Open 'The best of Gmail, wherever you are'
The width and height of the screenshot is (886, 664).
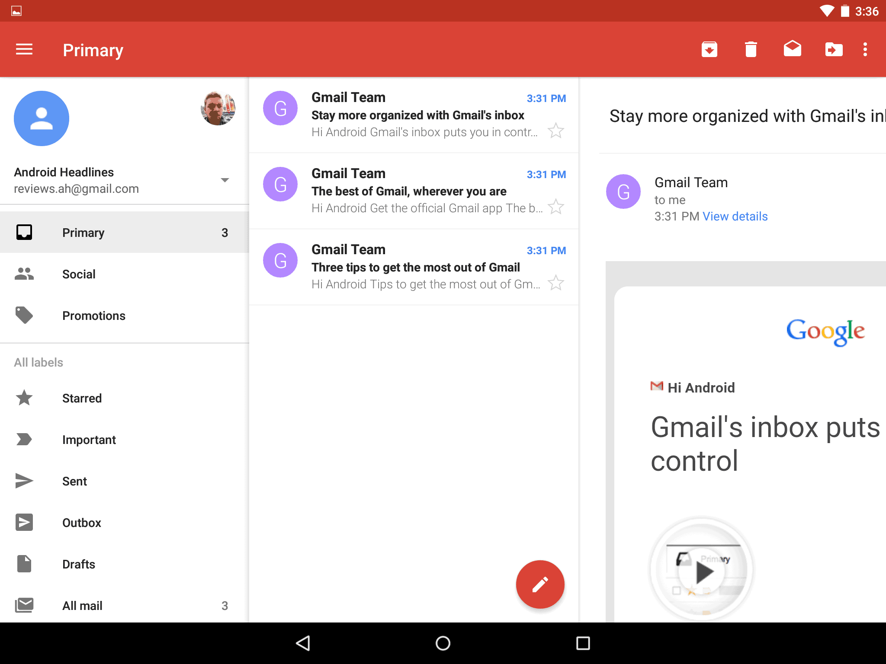pyautogui.click(x=414, y=191)
